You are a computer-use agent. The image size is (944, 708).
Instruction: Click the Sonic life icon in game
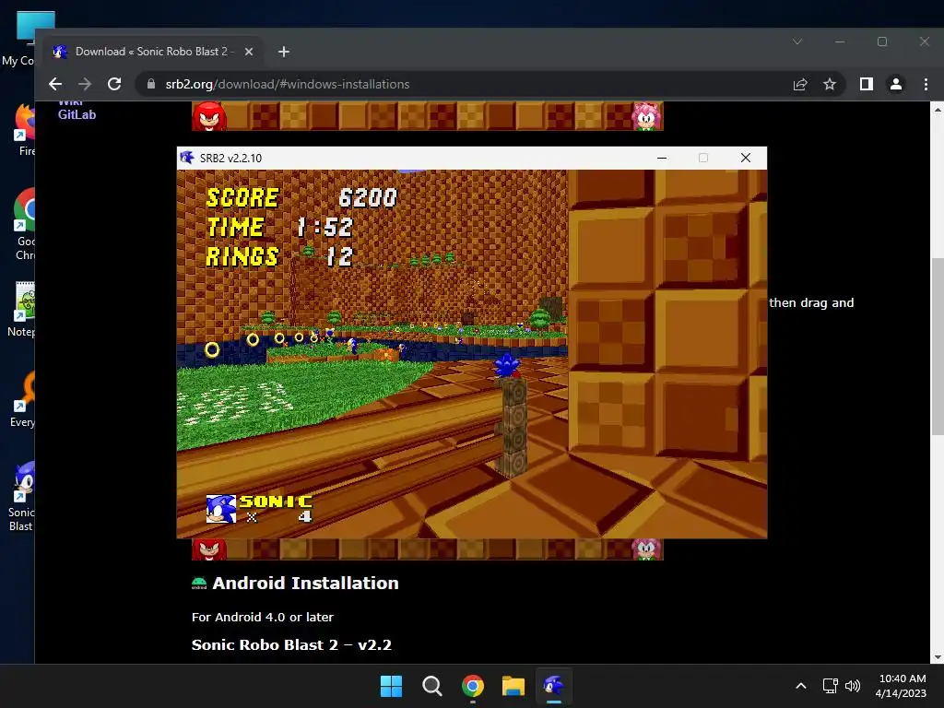[x=221, y=509]
